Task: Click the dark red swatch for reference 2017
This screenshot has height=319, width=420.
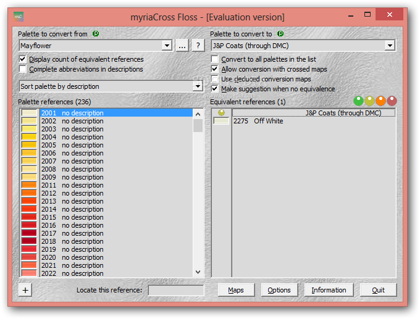Action: 29,233
